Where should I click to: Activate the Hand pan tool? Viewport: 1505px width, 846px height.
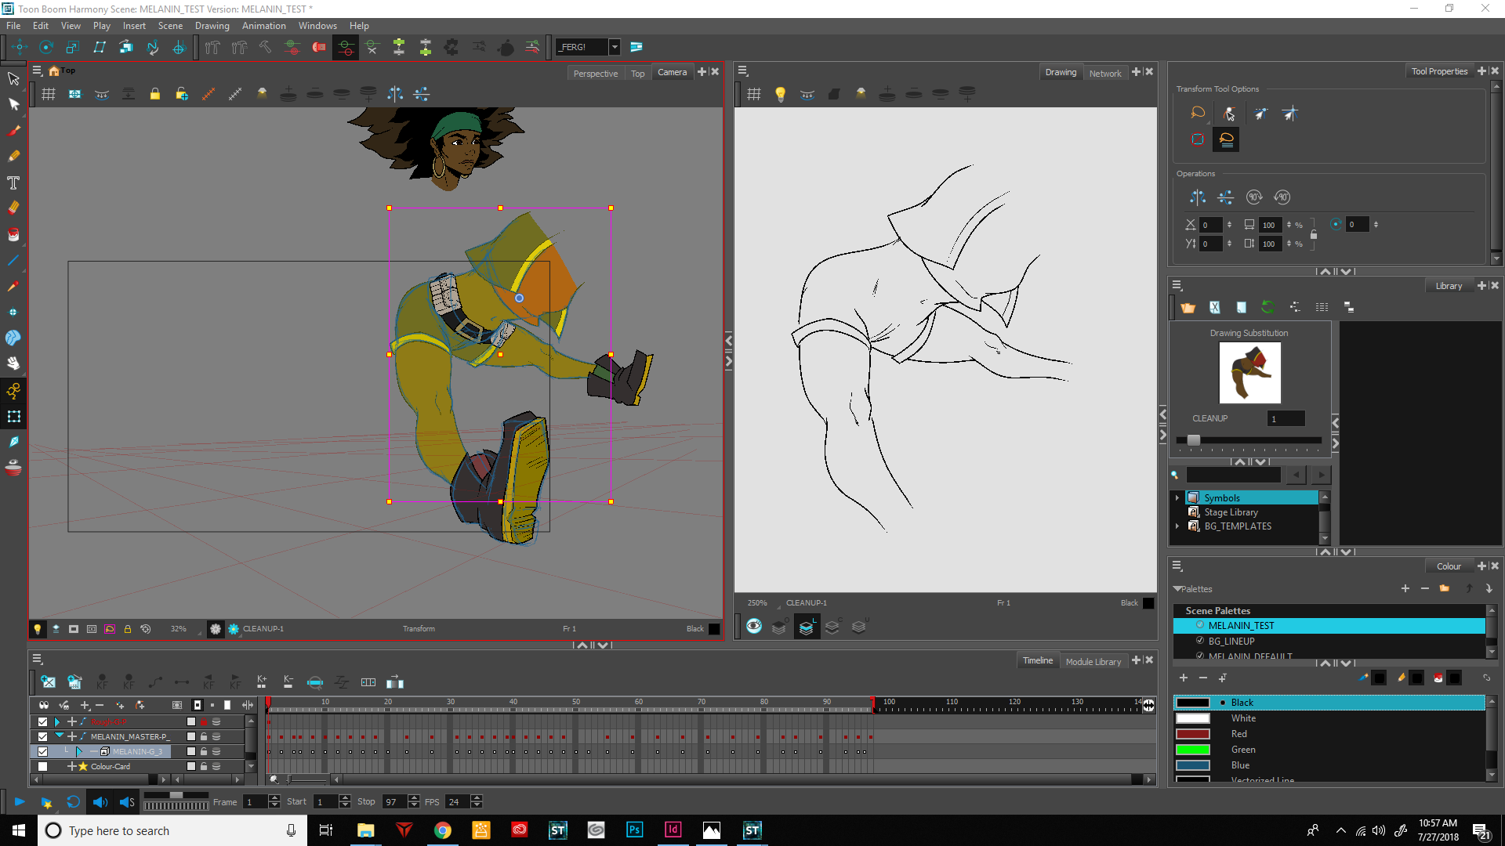pyautogui.click(x=13, y=363)
